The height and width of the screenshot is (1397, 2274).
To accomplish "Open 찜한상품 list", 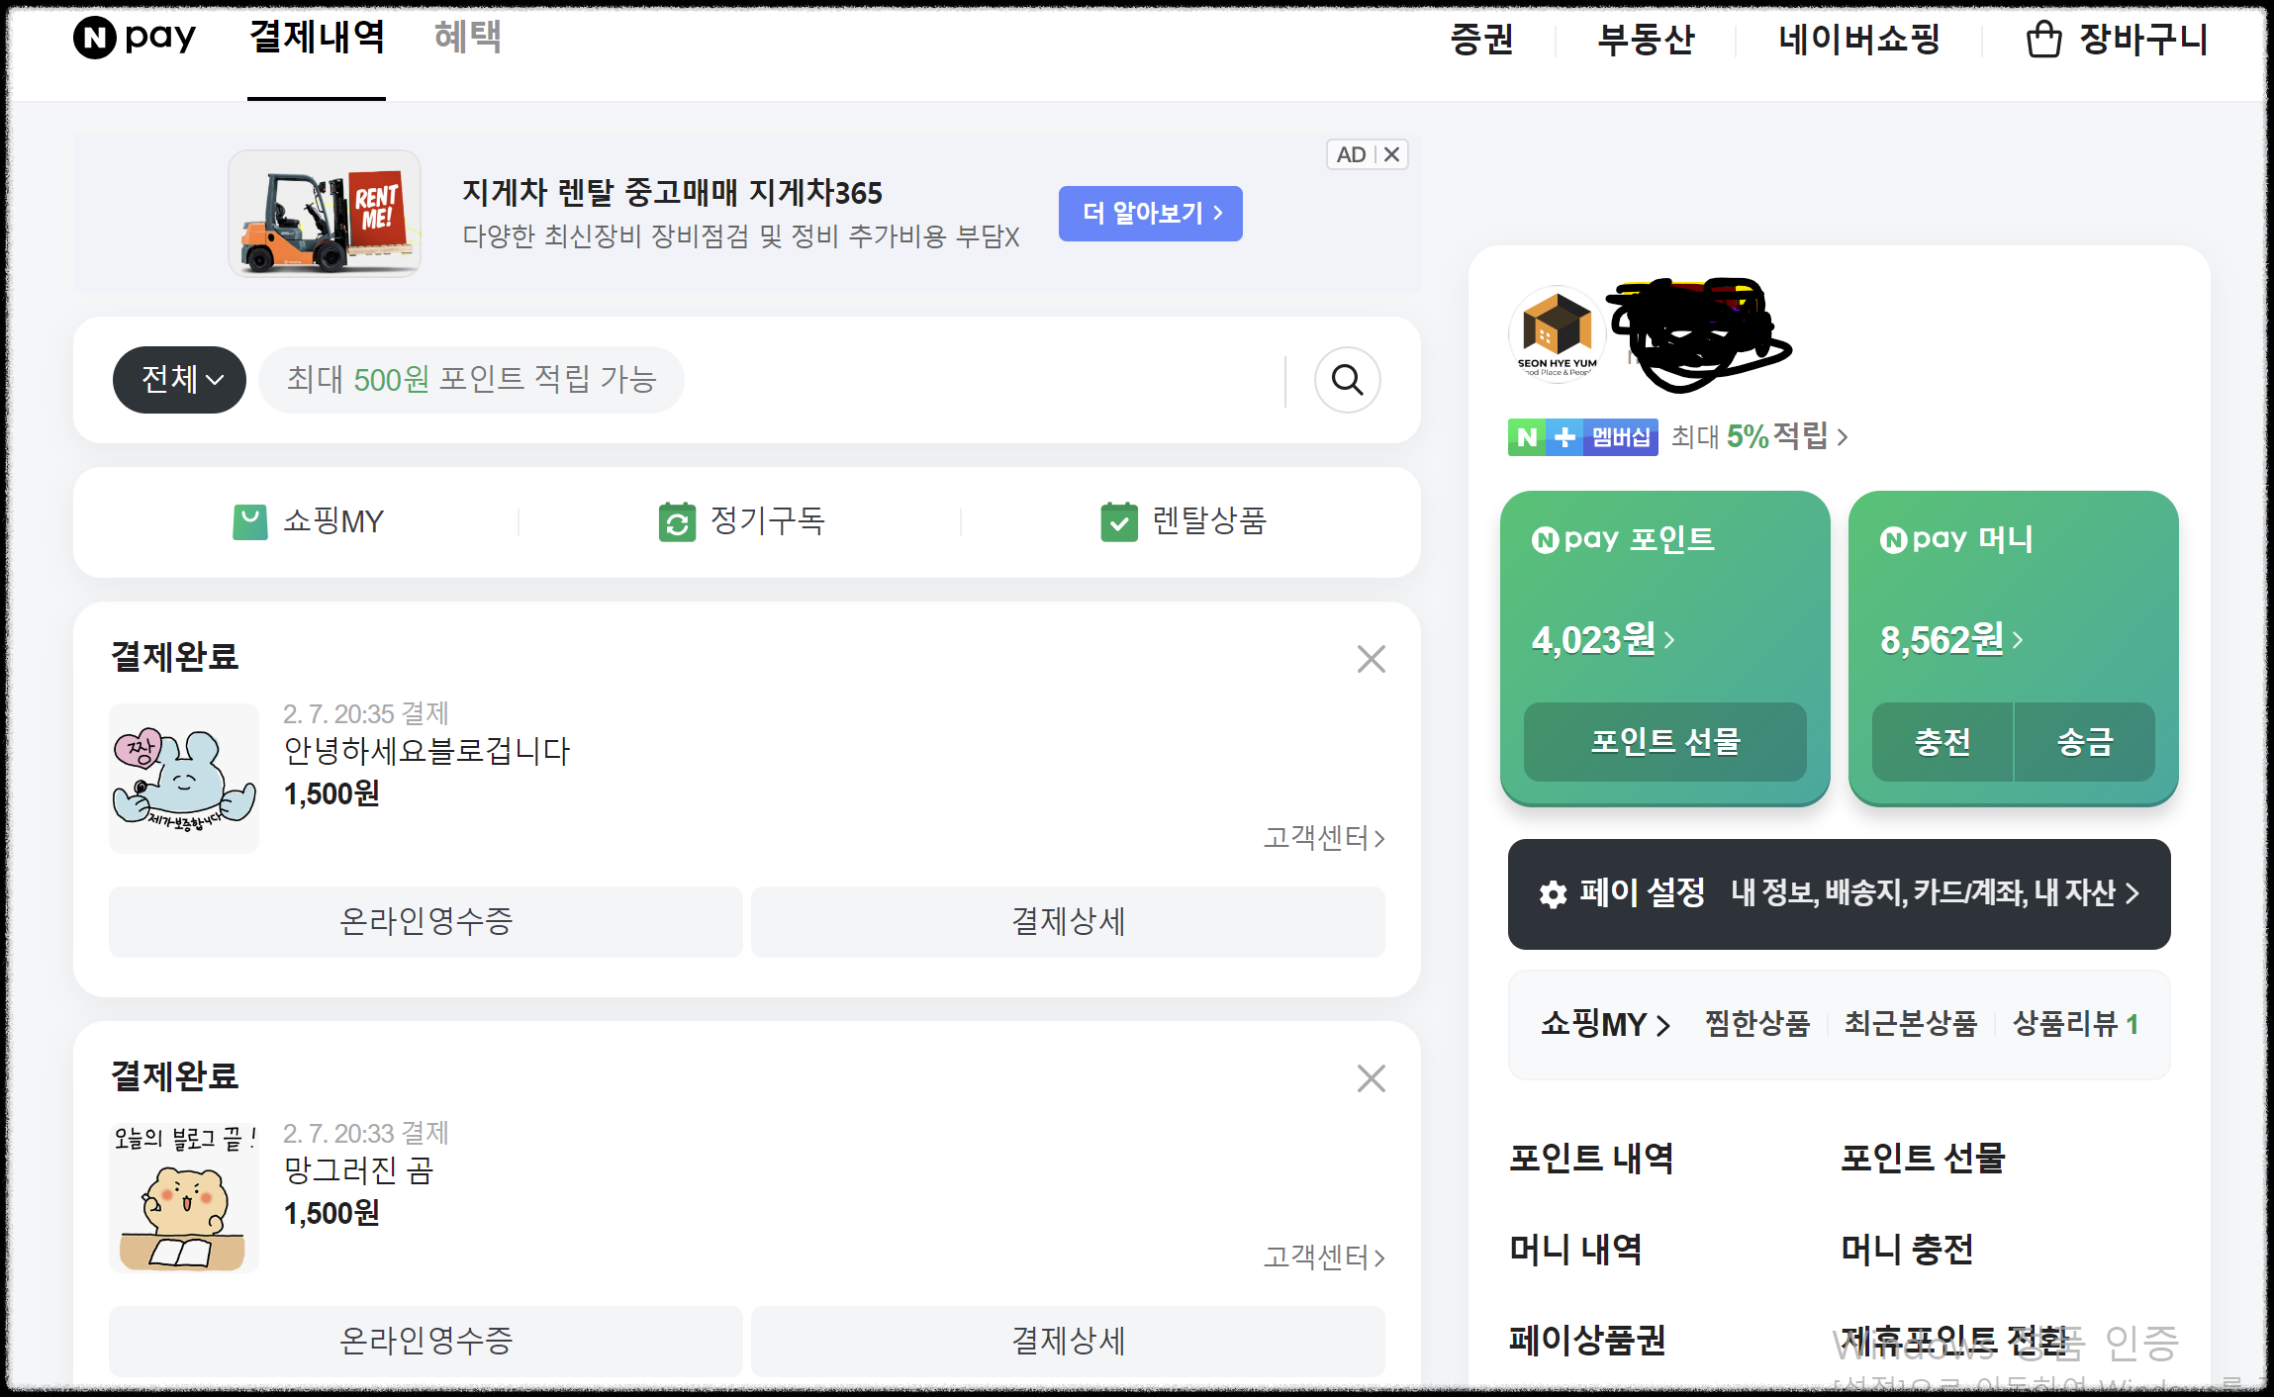I will (x=1757, y=1023).
